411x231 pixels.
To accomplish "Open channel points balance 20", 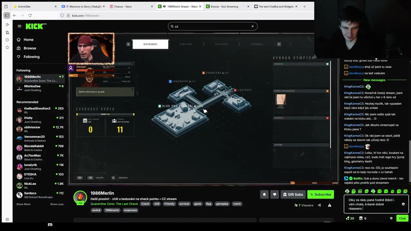I will 350,218.
